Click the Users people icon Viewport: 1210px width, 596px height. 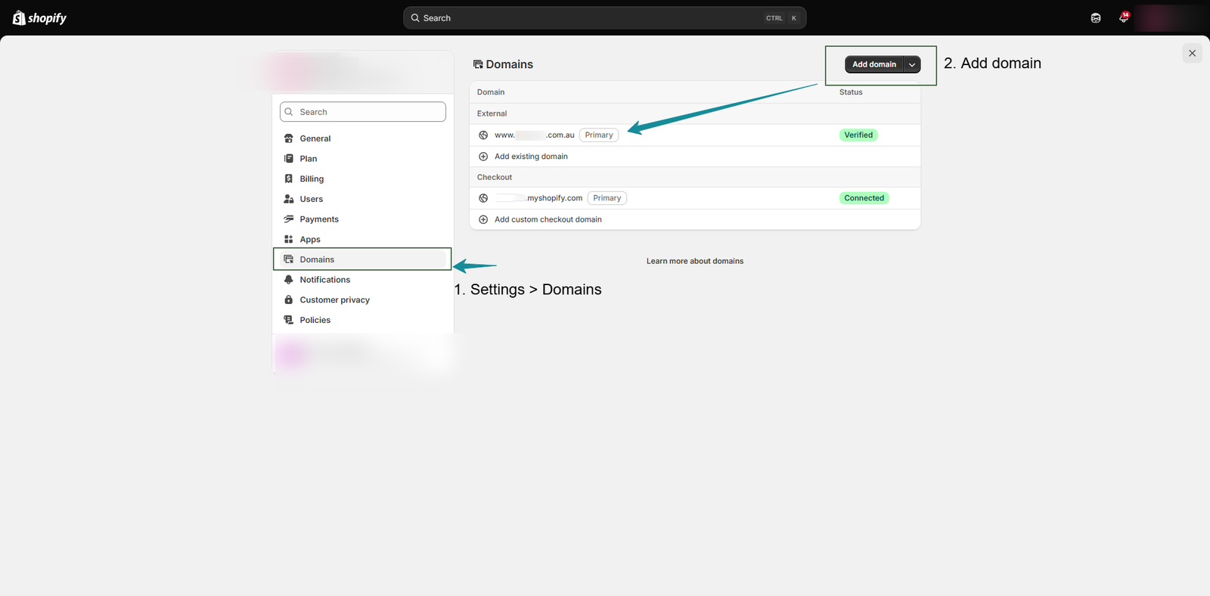(288, 199)
